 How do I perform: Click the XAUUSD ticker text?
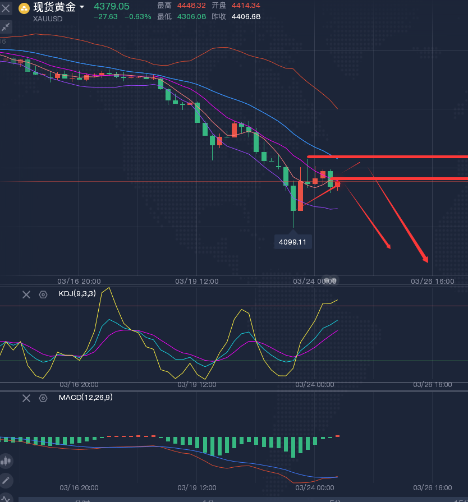coord(48,19)
